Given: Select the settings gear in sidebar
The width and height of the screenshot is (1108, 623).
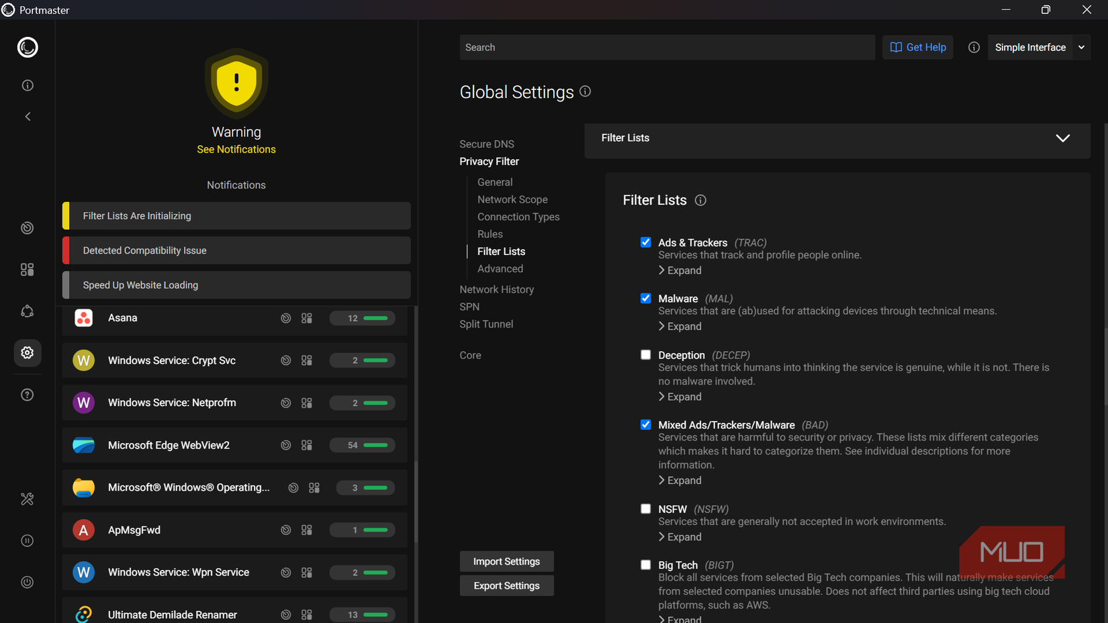Looking at the screenshot, I should tap(28, 352).
